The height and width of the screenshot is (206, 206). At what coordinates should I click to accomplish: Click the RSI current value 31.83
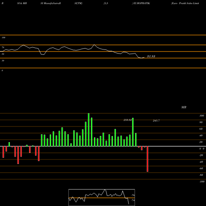[x=151, y=56]
